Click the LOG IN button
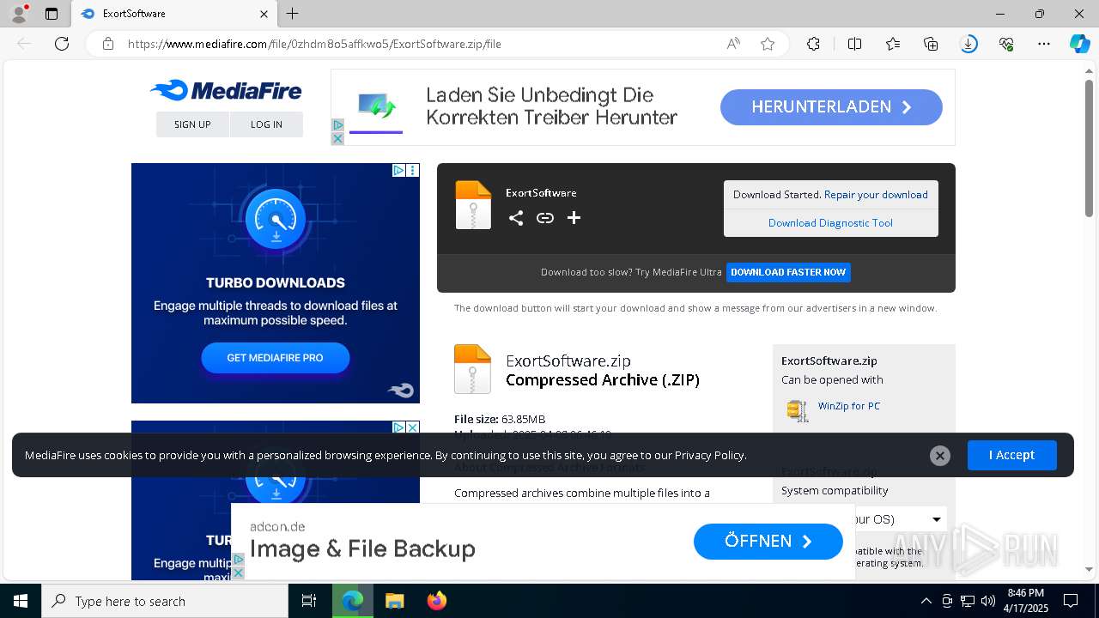Viewport: 1099px width, 618px height. (266, 124)
